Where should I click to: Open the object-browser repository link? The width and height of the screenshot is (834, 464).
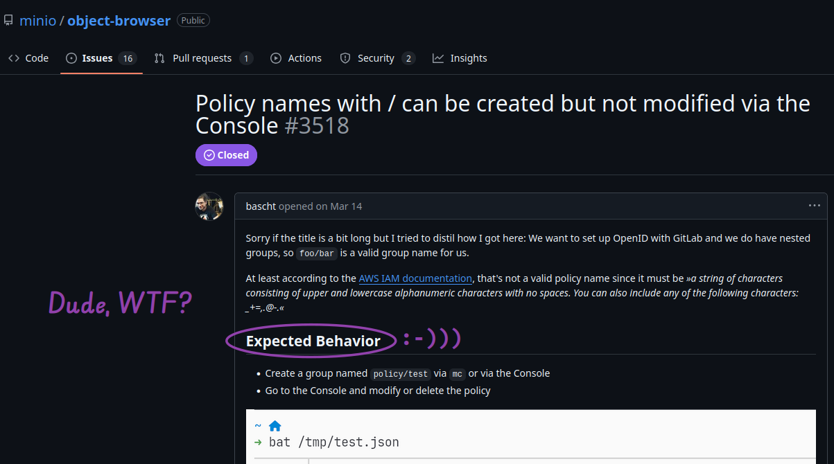tap(119, 21)
